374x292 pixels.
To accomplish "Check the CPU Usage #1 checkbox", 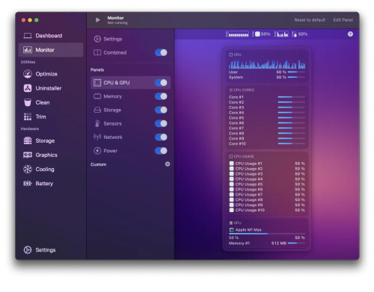I will [x=232, y=164].
